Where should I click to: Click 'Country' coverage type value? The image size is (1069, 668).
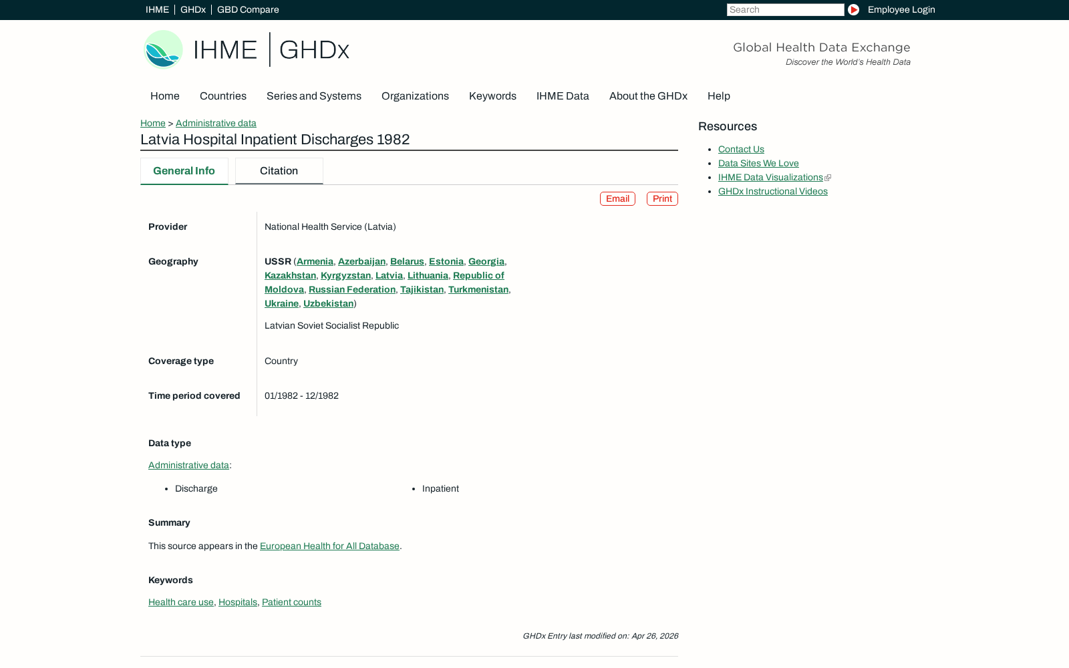[281, 361]
